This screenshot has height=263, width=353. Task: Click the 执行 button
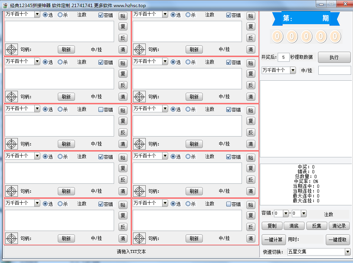pyautogui.click(x=334, y=57)
